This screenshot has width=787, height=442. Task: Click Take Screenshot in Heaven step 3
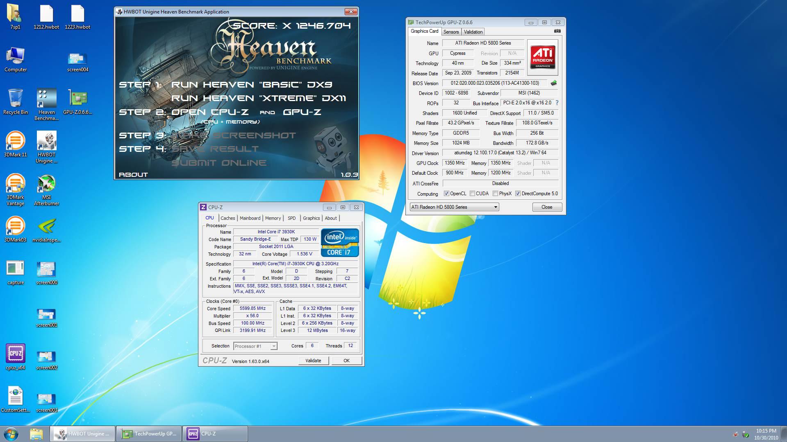(233, 135)
